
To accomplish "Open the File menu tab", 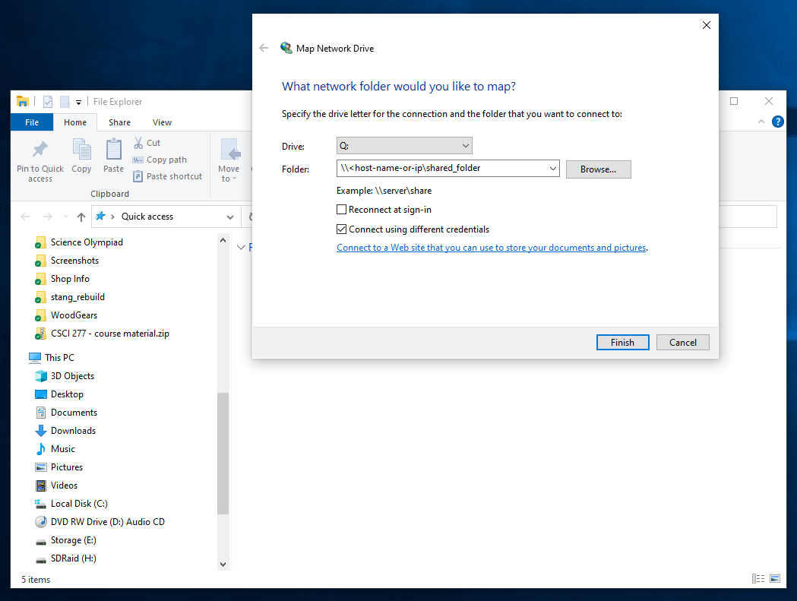I will point(32,122).
